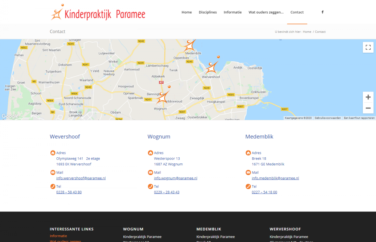Click the Enkhuizen town label on map
Screen dimensions: 376x242
coord(259,92)
